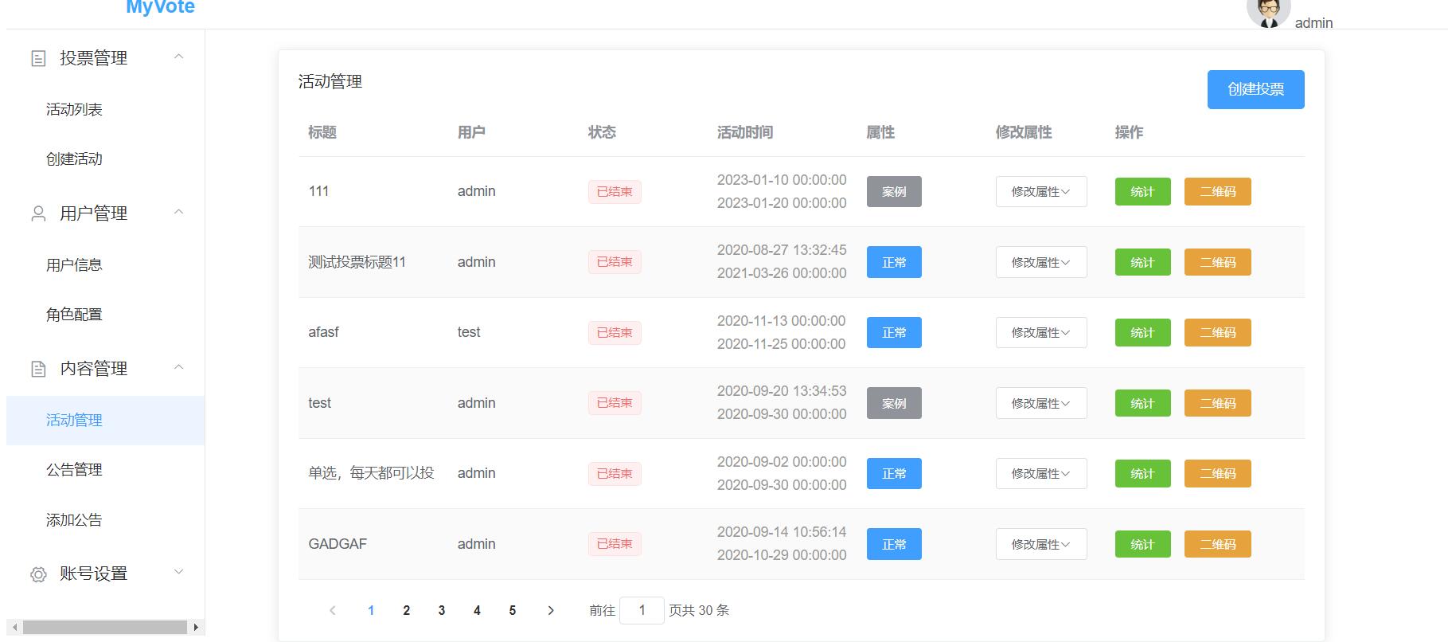Click 二维码 button for 测试投票标题11

pyautogui.click(x=1218, y=262)
